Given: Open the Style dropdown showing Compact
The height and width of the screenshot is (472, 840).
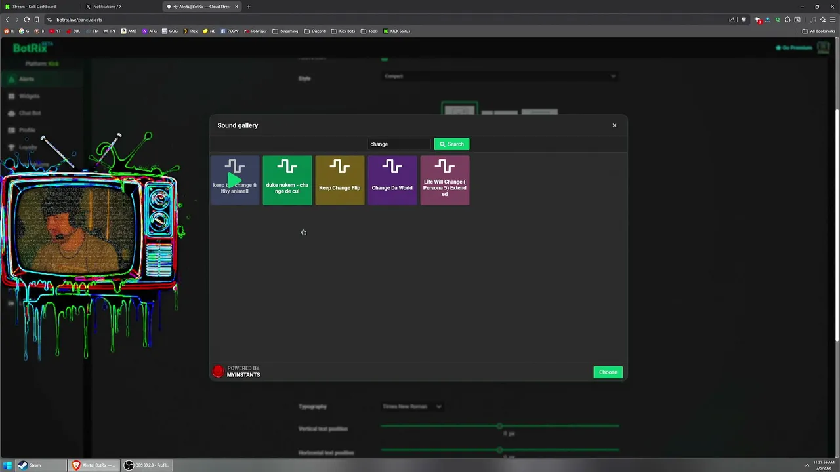Looking at the screenshot, I should pyautogui.click(x=499, y=76).
